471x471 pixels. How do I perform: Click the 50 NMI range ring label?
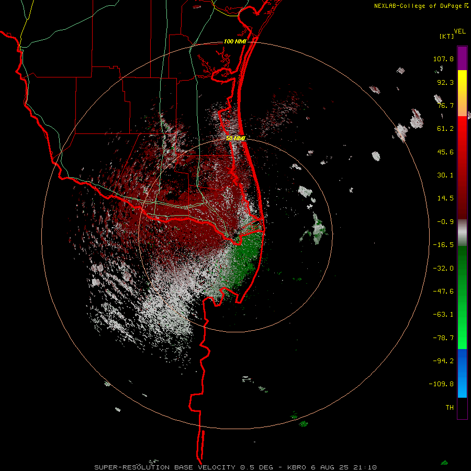(x=235, y=138)
